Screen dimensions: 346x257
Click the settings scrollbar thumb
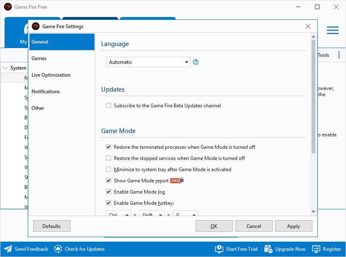pos(313,97)
